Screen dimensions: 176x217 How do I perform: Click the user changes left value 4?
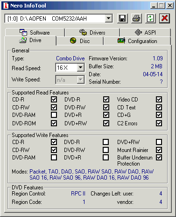[x=161, y=194]
